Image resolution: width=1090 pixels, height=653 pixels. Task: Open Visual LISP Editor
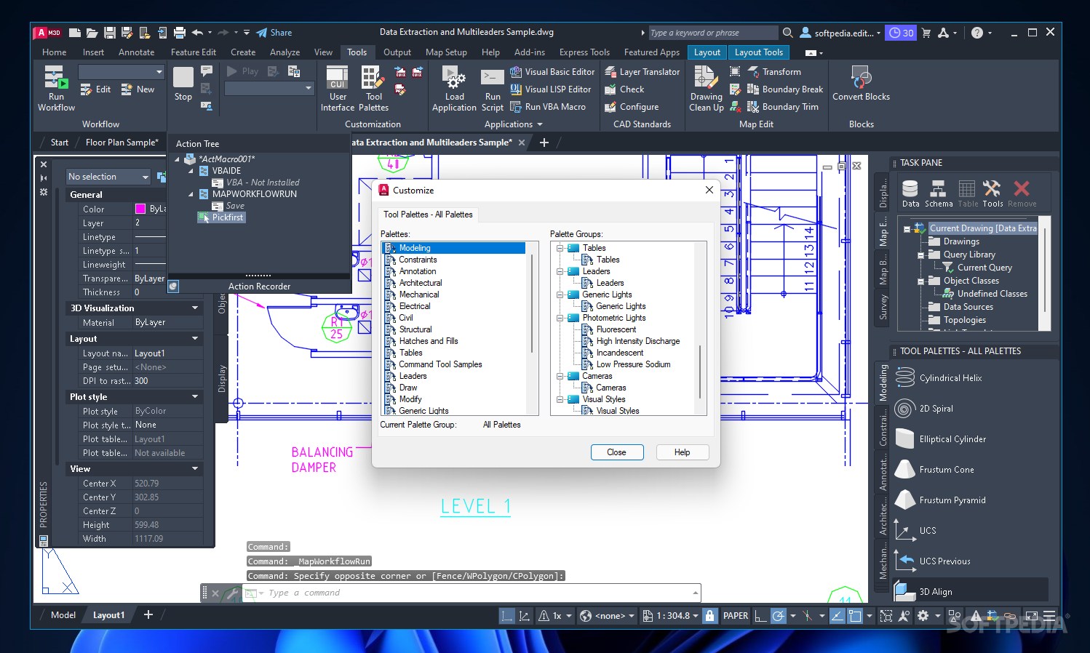(551, 89)
